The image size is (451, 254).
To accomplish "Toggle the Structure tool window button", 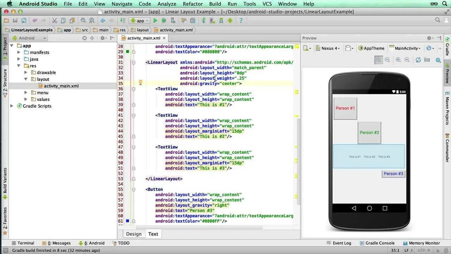I will (5, 83).
